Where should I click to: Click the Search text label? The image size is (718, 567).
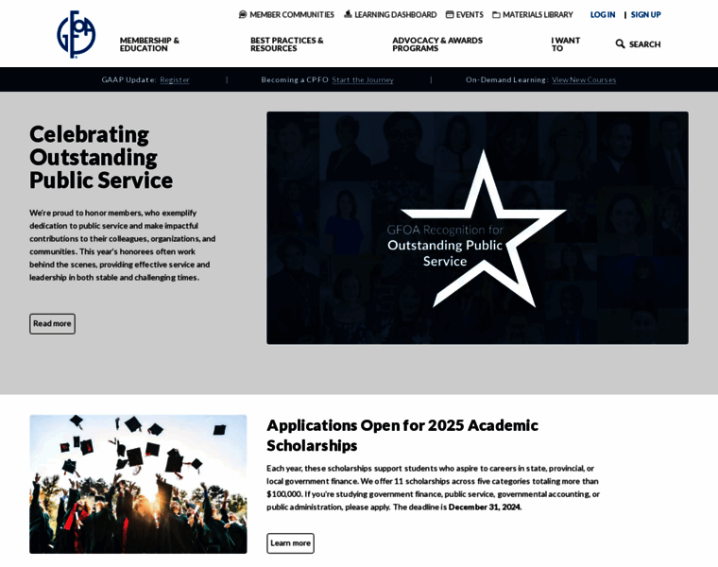[x=644, y=44]
